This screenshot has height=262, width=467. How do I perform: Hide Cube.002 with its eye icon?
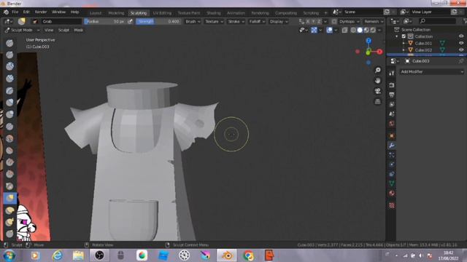pyautogui.click(x=461, y=50)
